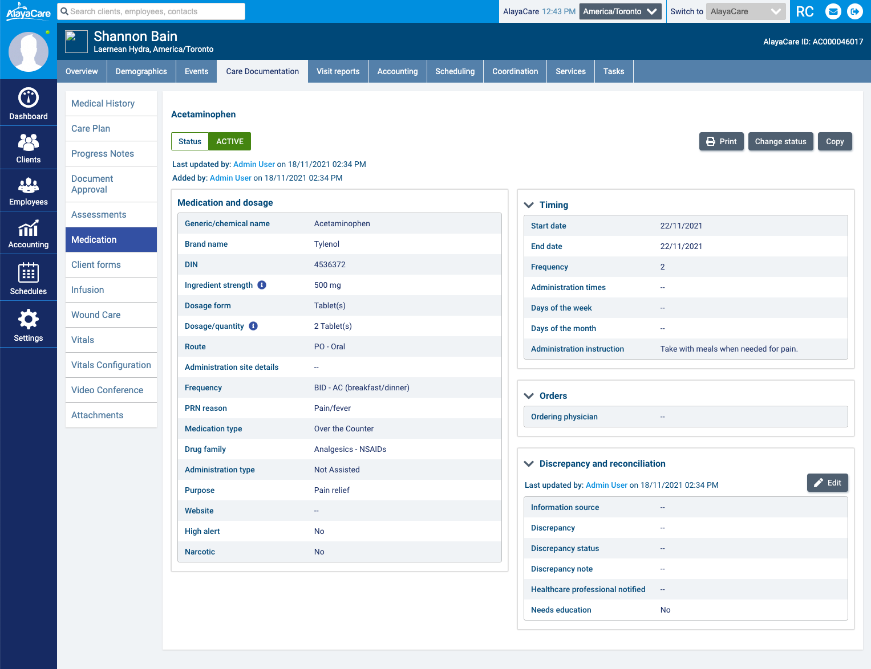
Task: Open the America/Toronto timezone dropdown
Action: coord(620,11)
